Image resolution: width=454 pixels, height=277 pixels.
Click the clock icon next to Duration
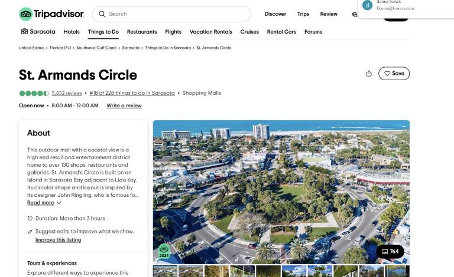point(30,219)
